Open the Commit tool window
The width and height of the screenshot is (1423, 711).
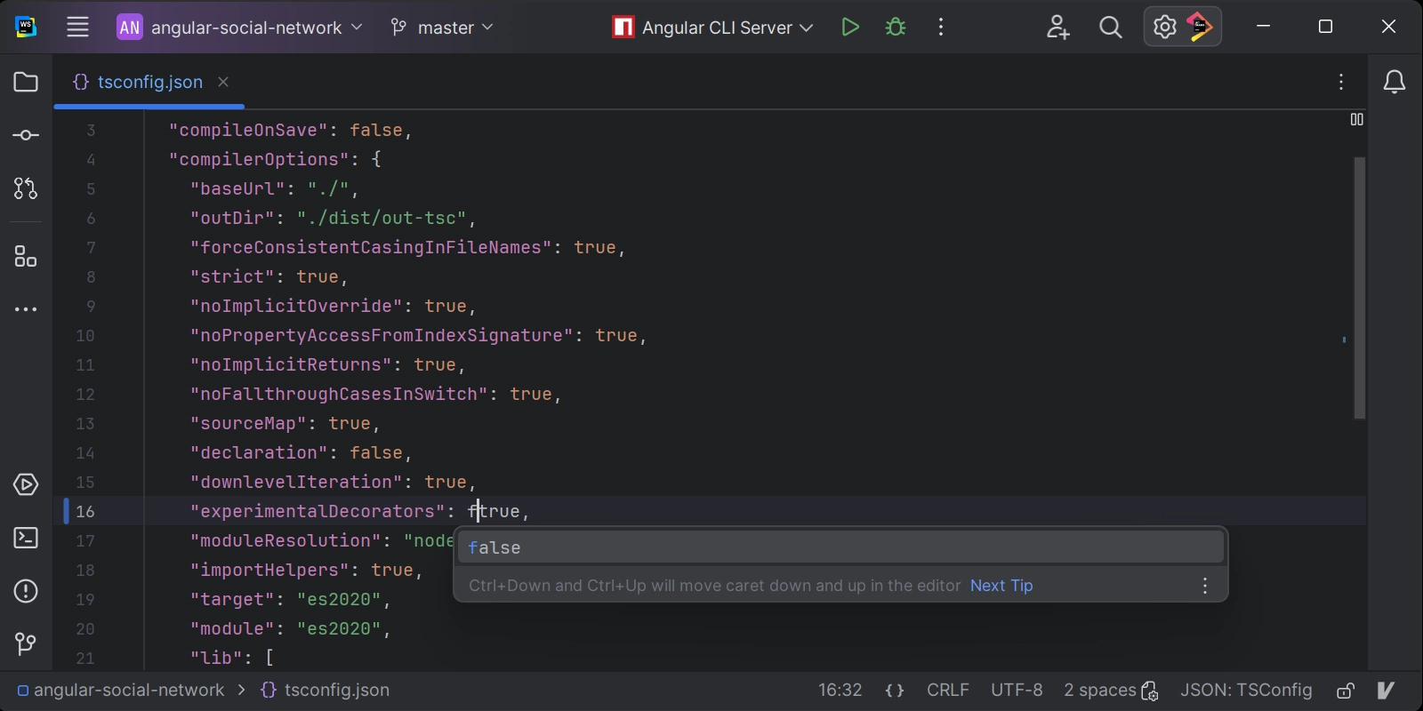(x=26, y=135)
